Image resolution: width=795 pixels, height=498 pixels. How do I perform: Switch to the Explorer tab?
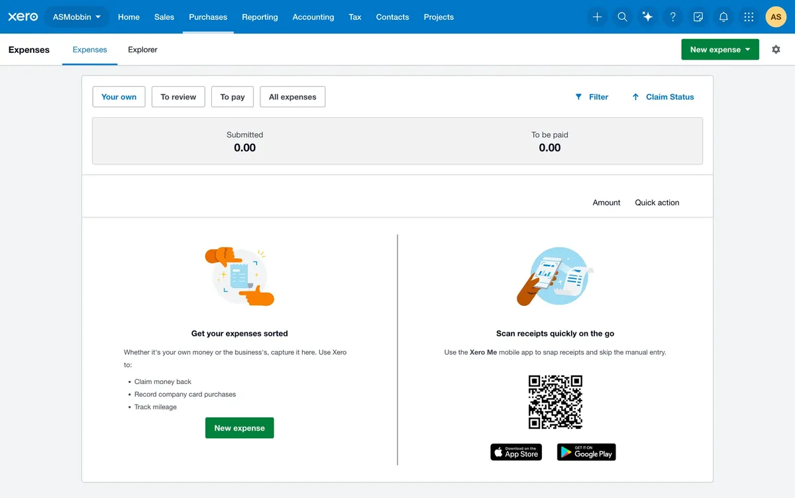(x=142, y=50)
